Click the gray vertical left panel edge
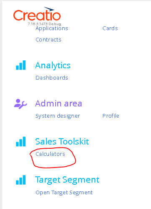Screen dimensions: 151x209 (1, 105)
